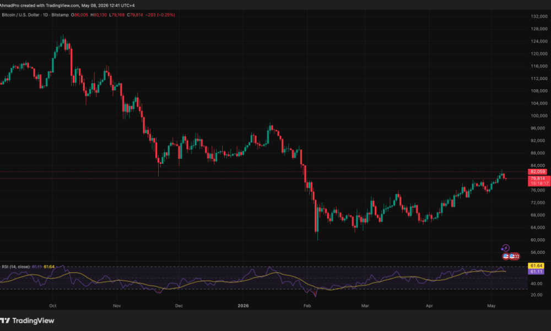Click the 88,000 price scale label
The height and width of the screenshot is (331, 551).
tap(539, 153)
